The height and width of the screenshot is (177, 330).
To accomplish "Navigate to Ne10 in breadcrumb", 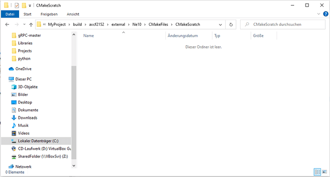I will (x=137, y=24).
